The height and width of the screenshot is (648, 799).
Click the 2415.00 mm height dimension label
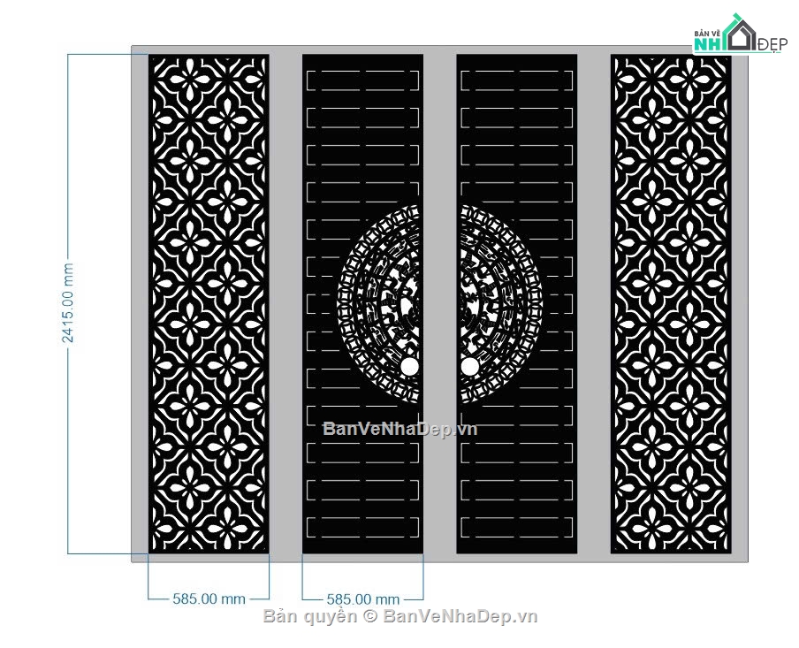click(x=68, y=303)
